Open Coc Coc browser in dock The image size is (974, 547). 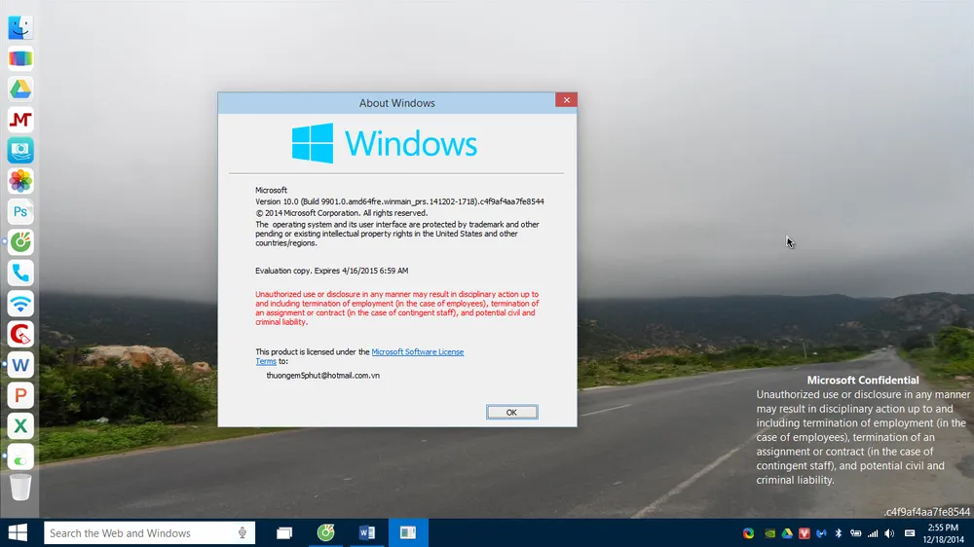point(19,242)
